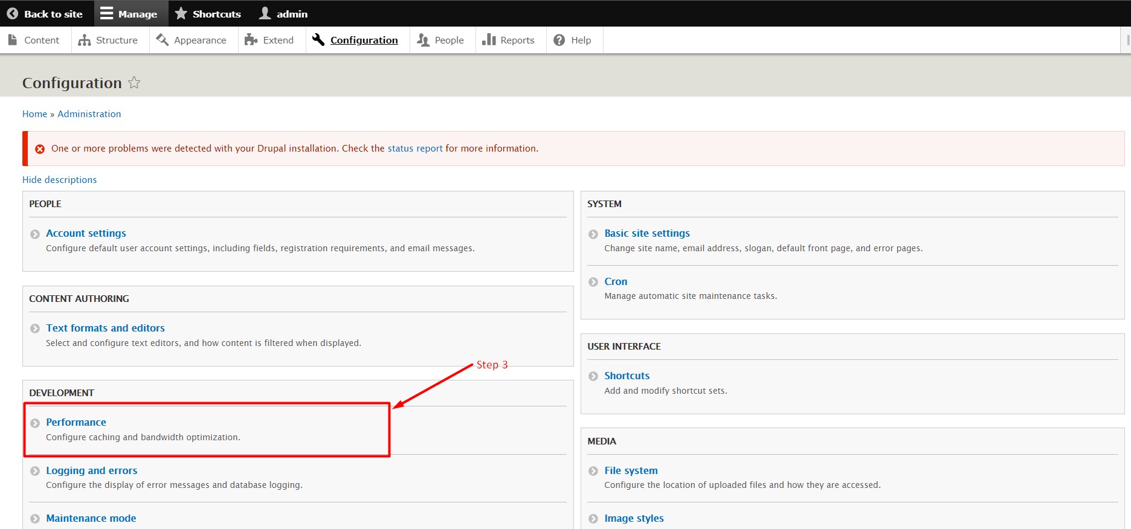Click the Shortcuts star icon in toolbar
This screenshot has height=529, width=1131.
tap(181, 13)
